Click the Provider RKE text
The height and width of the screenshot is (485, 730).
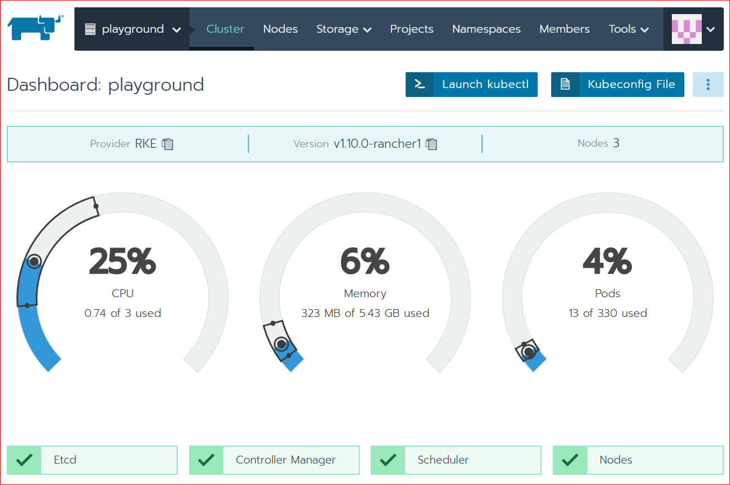[x=124, y=144]
